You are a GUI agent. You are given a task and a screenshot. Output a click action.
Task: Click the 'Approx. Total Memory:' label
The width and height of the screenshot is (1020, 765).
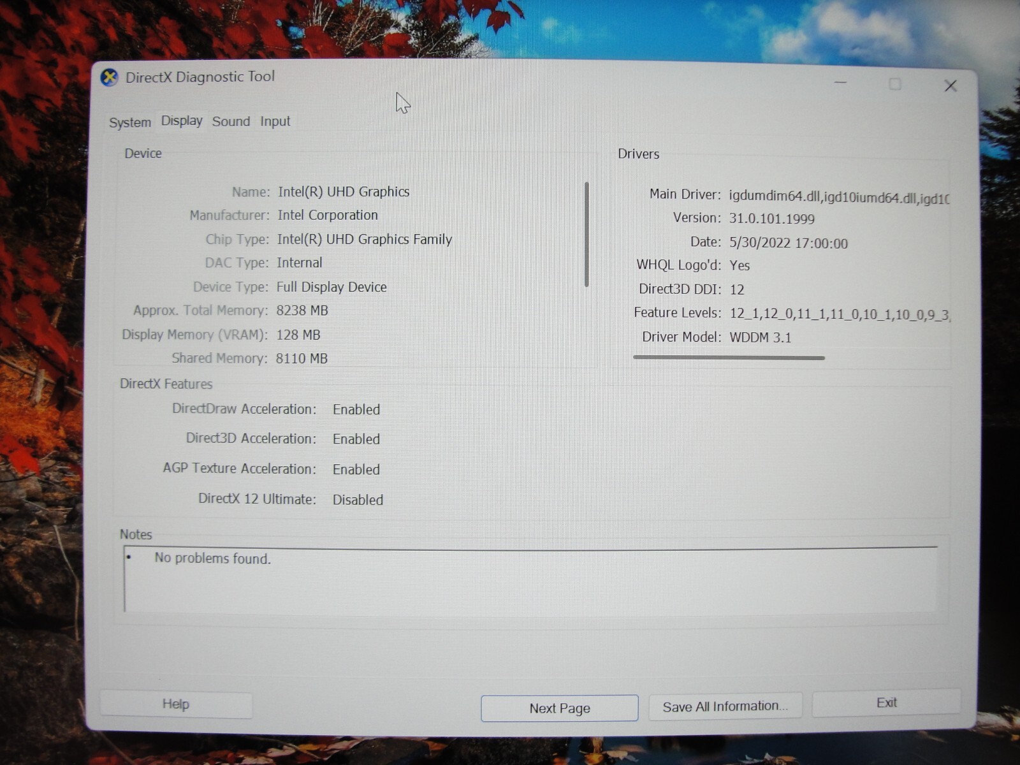click(x=201, y=310)
